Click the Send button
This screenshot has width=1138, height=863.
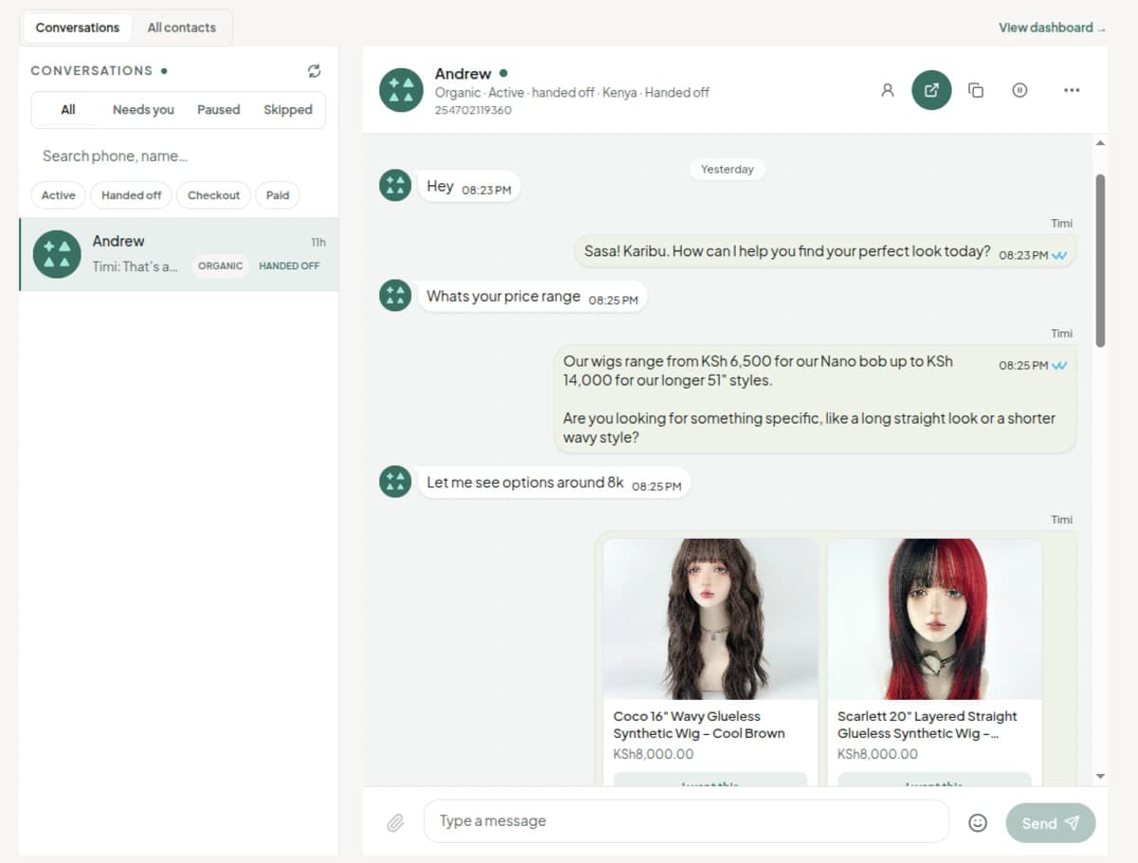click(x=1051, y=823)
